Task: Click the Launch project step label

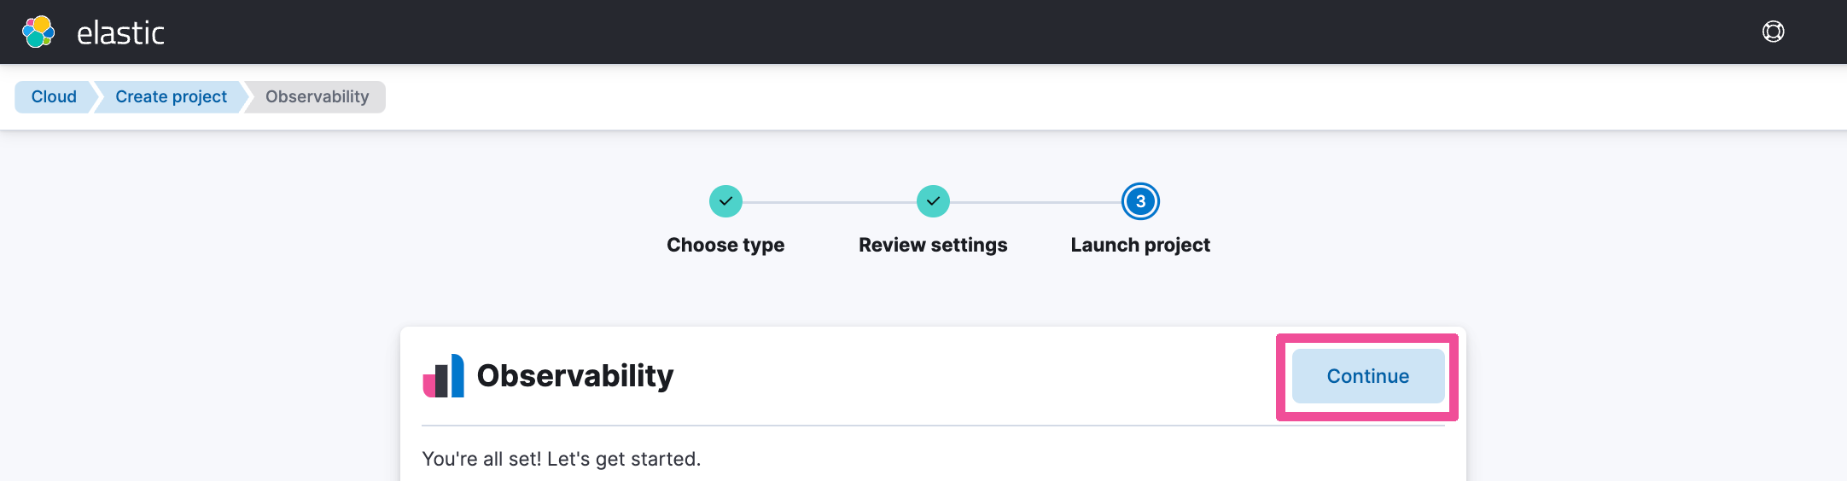Action: 1140,245
